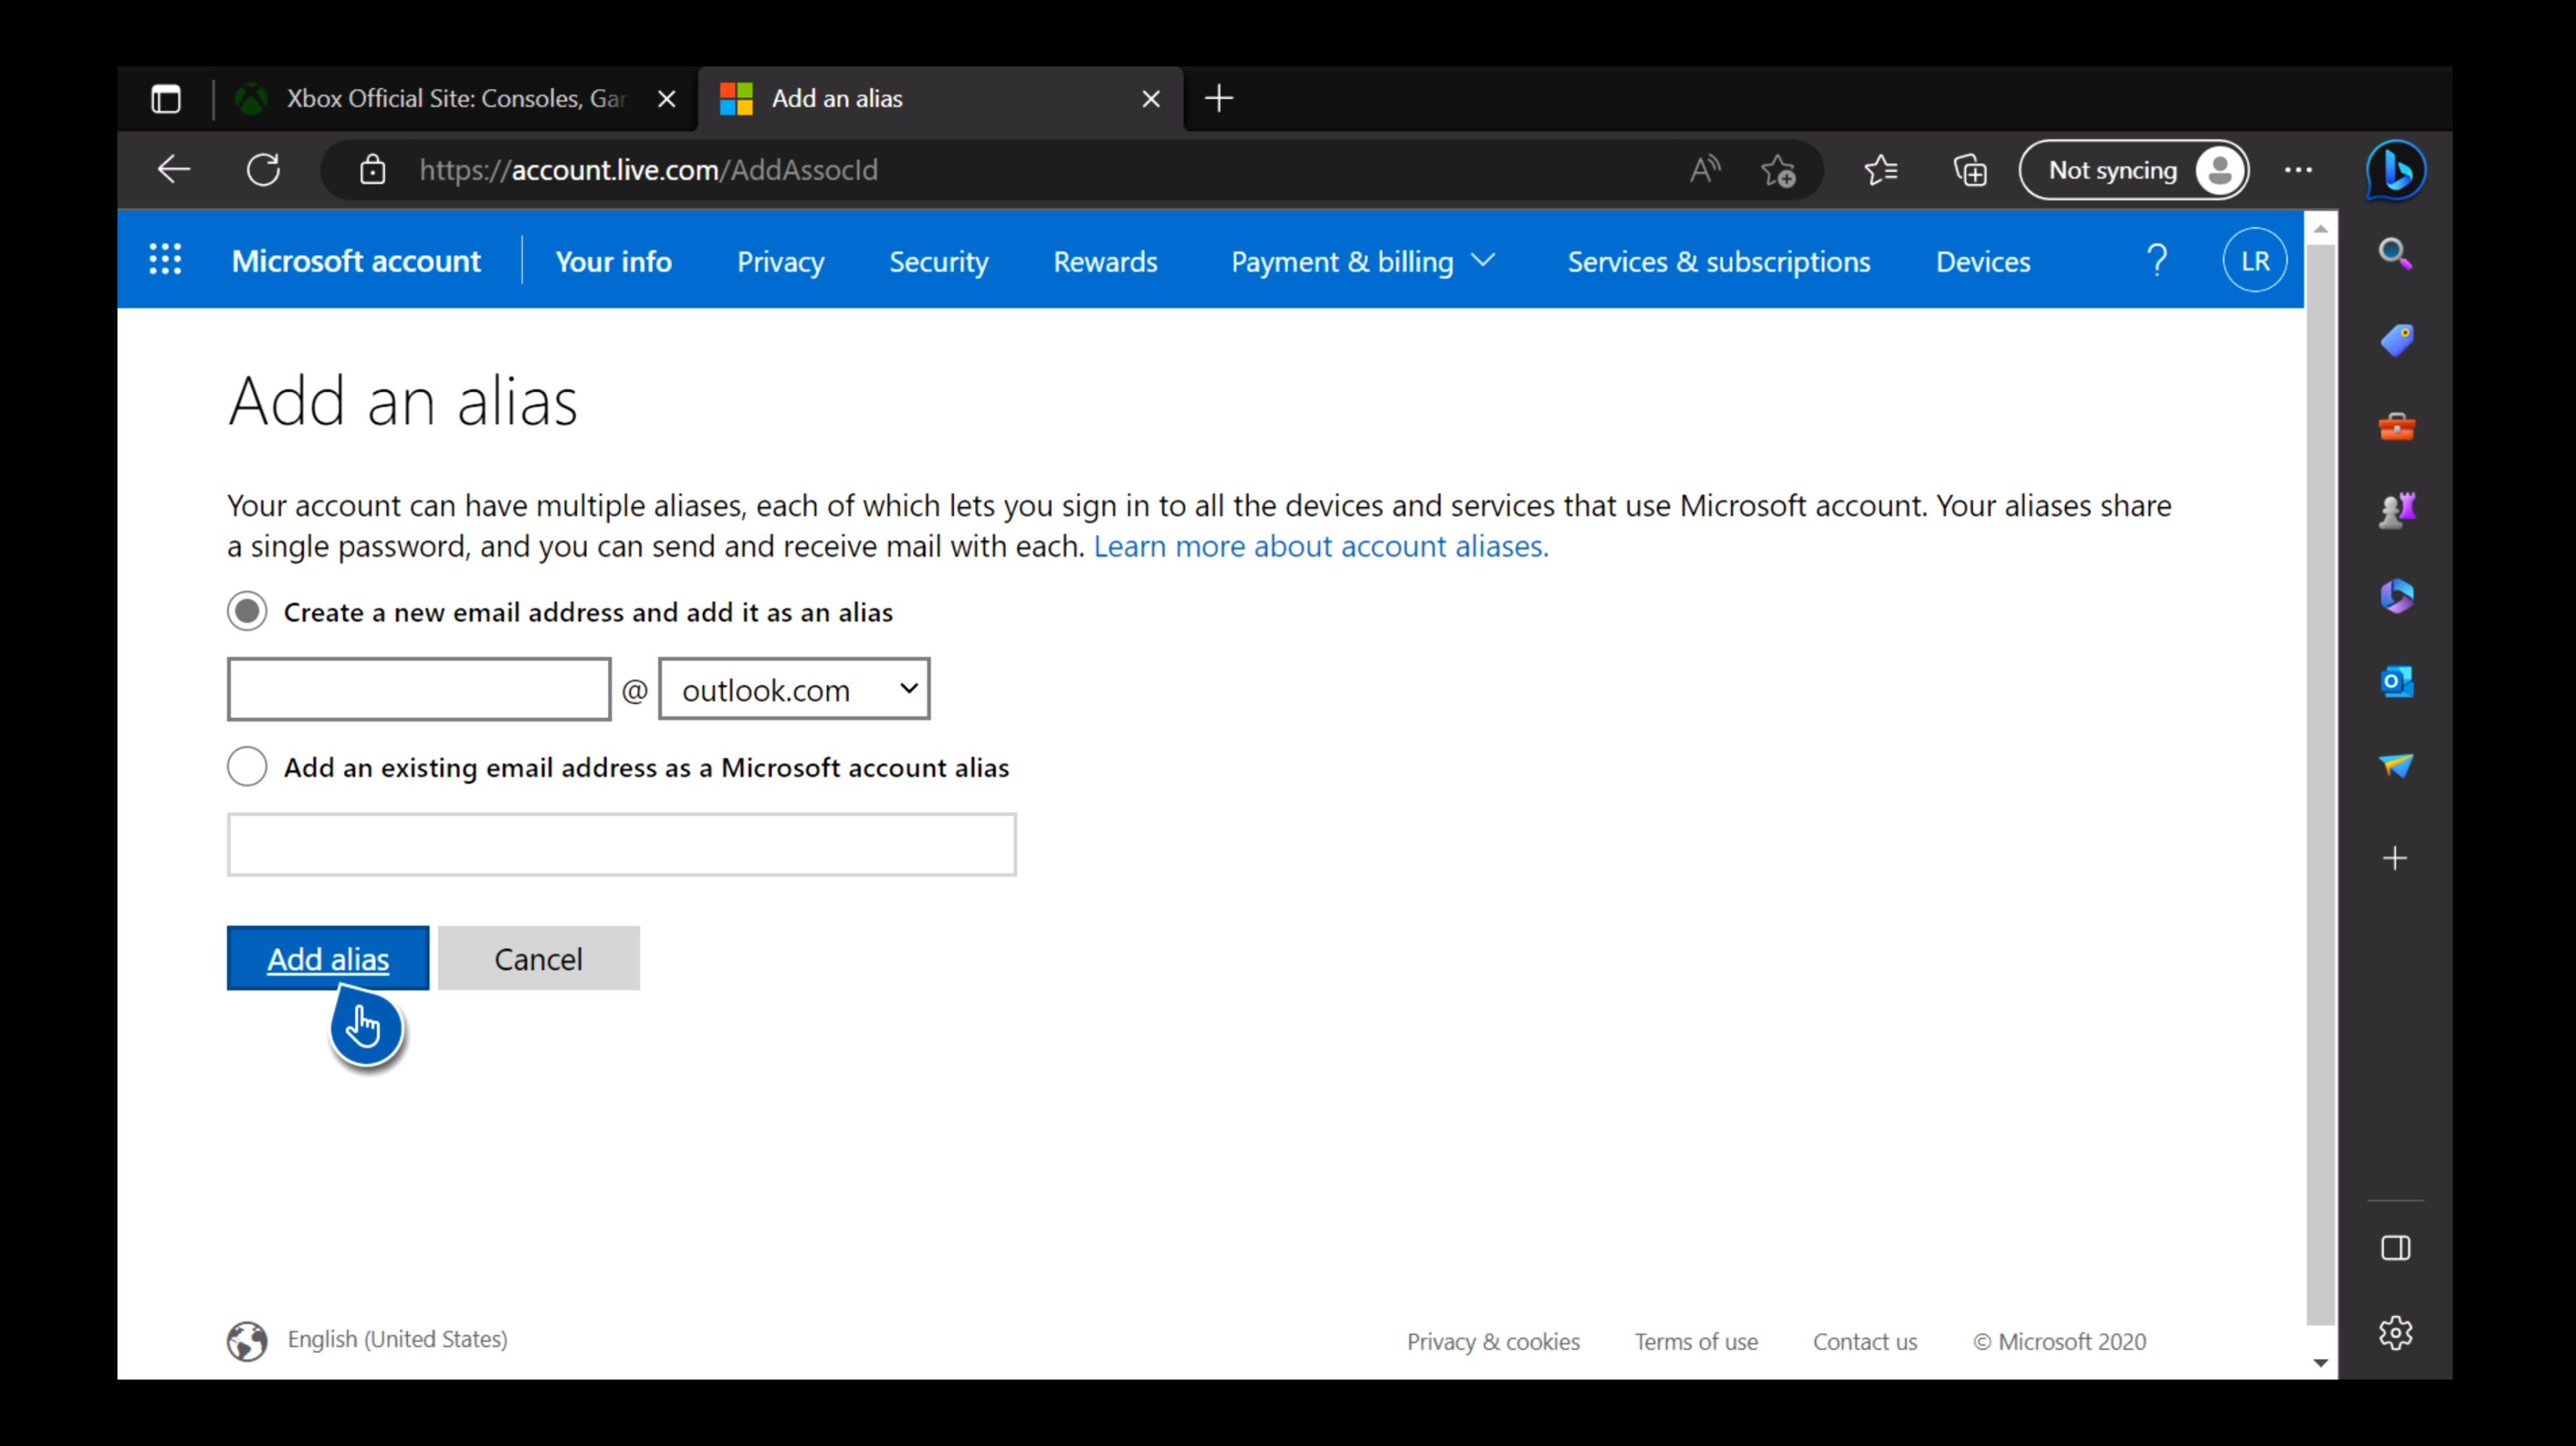The image size is (2576, 1446).
Task: Click the new alias name text field
Action: [419, 689]
